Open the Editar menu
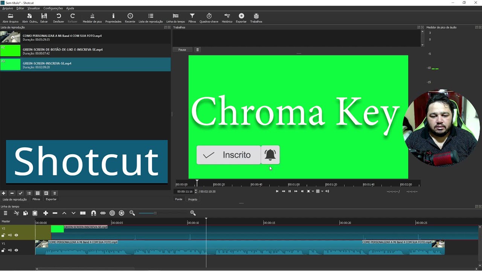 pyautogui.click(x=20, y=8)
